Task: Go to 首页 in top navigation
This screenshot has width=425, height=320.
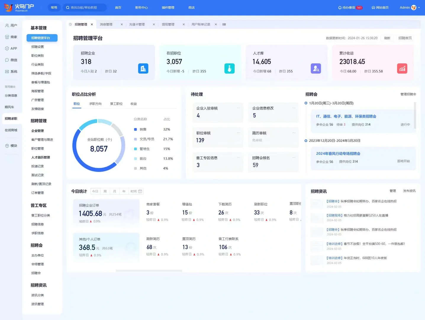Action: pyautogui.click(x=118, y=8)
